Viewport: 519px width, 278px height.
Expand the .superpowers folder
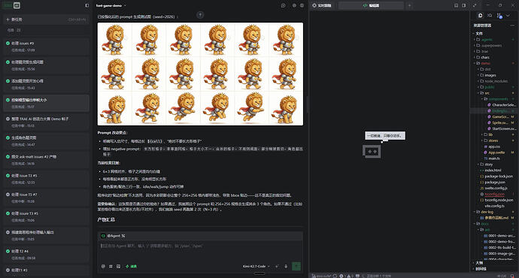(494, 46)
